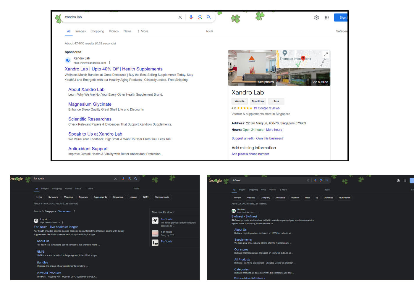Open 'Song by BTS' For Youth result

pos(174,234)
